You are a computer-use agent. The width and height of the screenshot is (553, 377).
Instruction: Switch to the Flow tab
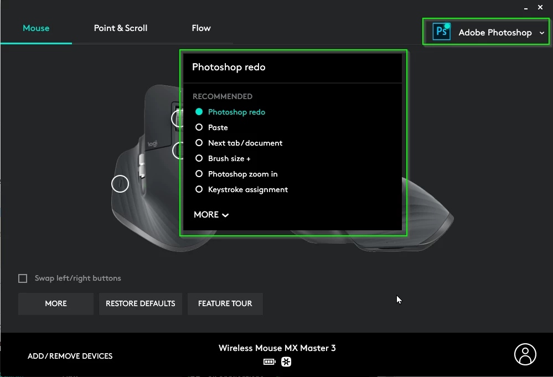201,28
